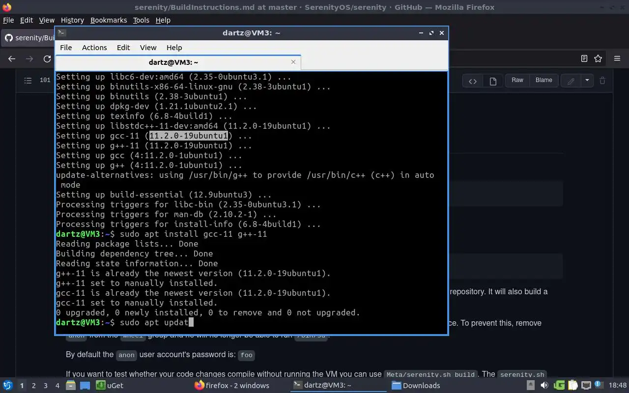The width and height of the screenshot is (629, 393).
Task: Expand the edit options dropdown arrow
Action: 587,81
